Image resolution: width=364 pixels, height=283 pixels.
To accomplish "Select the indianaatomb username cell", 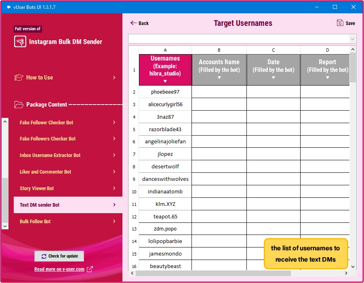I will click(165, 192).
